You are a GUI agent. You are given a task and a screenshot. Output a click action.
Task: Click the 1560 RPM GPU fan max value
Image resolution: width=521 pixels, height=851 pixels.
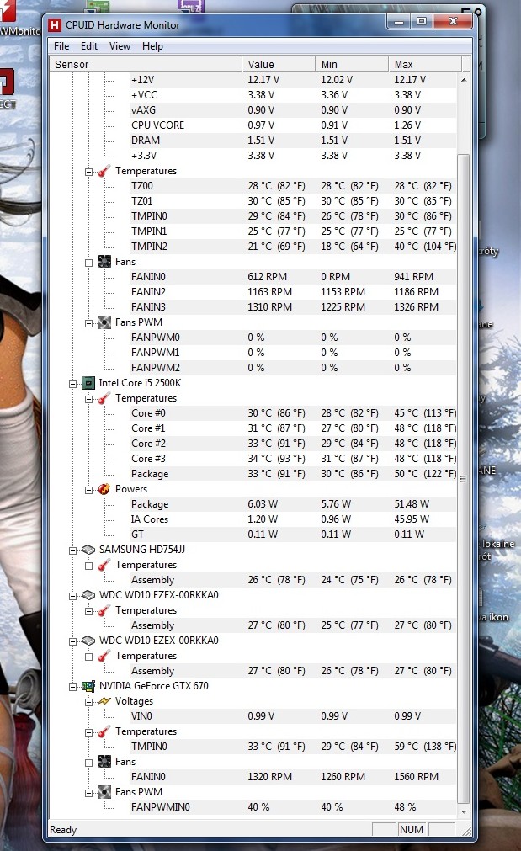point(416,777)
